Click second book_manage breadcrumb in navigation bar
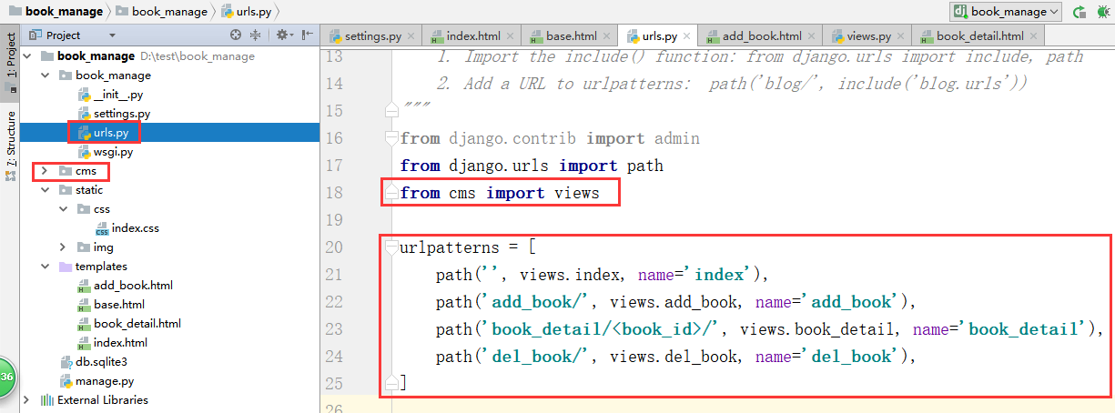 pyautogui.click(x=162, y=12)
